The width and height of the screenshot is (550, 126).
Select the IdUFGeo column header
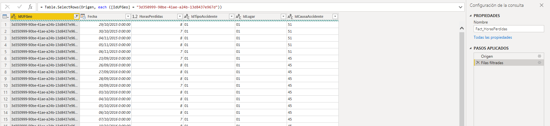click(x=45, y=16)
